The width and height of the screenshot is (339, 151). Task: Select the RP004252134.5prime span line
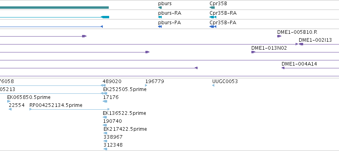[x=70, y=109]
